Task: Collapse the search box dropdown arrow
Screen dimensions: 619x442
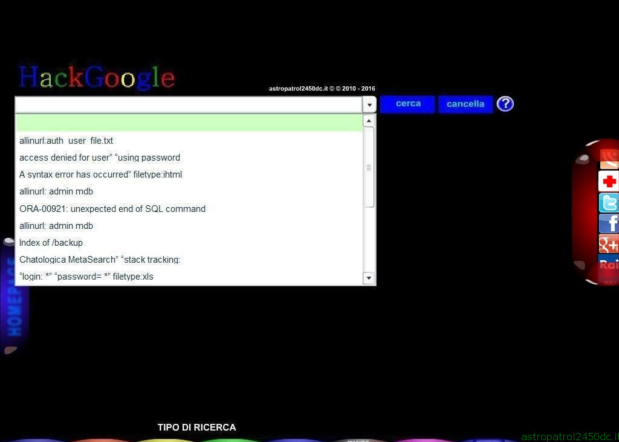Action: pos(369,105)
